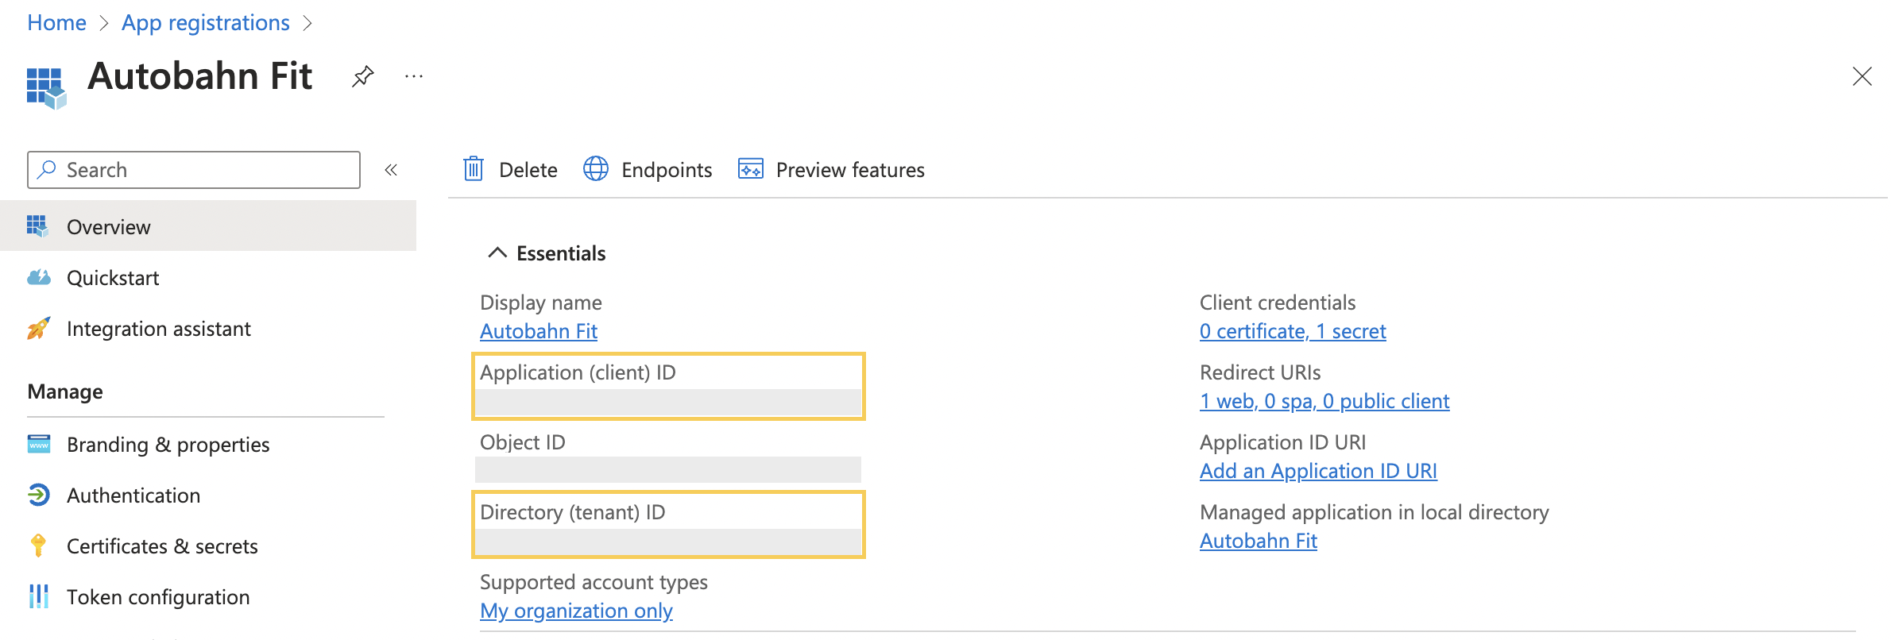Click the Branding & properties icon
The height and width of the screenshot is (640, 1891).
coord(38,444)
